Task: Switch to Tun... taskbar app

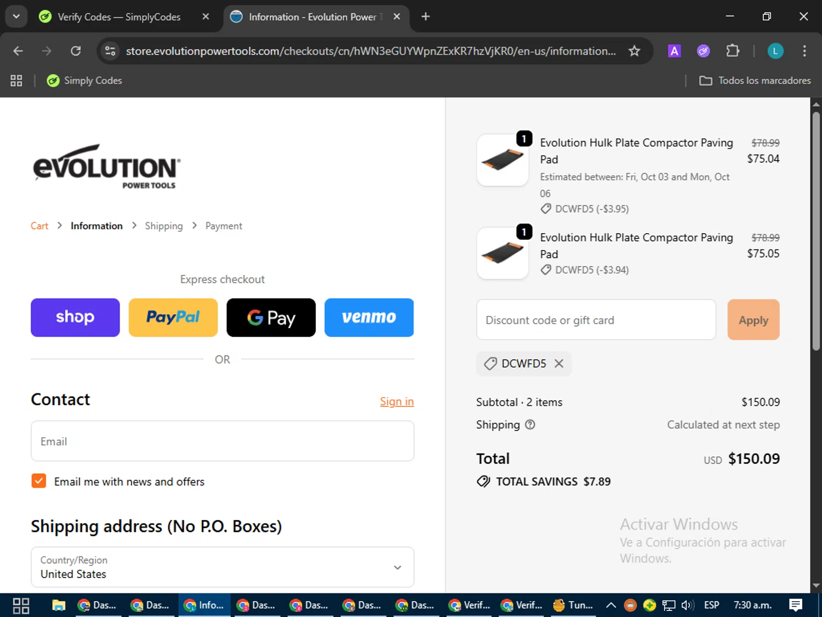Action: point(573,605)
